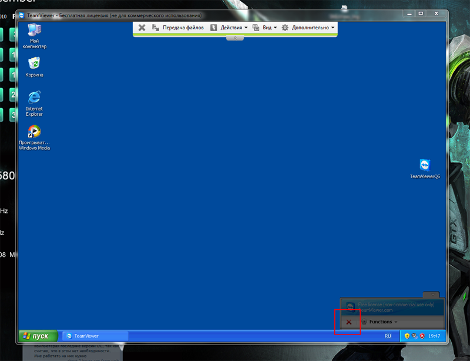Click the gray device tray icon
The height and width of the screenshot is (361, 470).
pos(415,336)
